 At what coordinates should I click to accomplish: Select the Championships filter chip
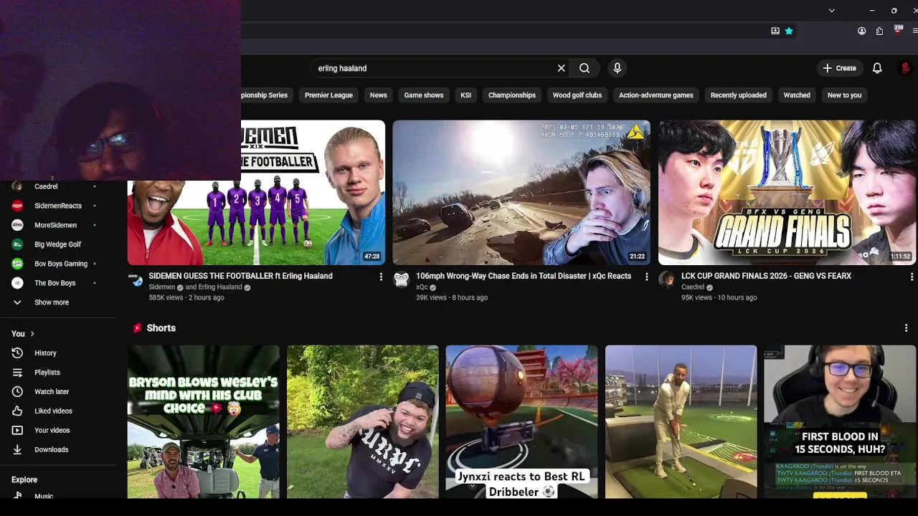pos(512,95)
